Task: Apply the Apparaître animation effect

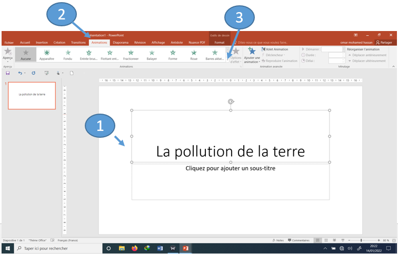Action: [x=47, y=55]
